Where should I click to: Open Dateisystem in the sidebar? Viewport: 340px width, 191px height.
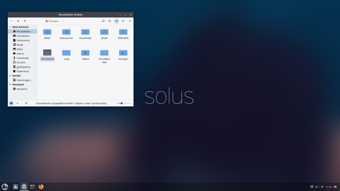point(23,67)
